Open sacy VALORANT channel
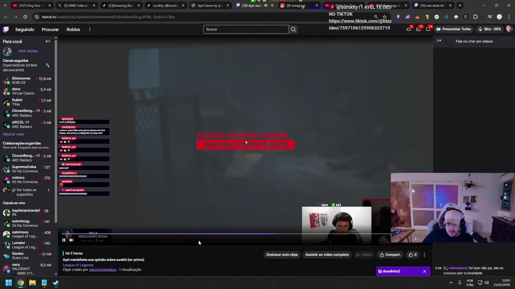515x289 pixels. 27,269
